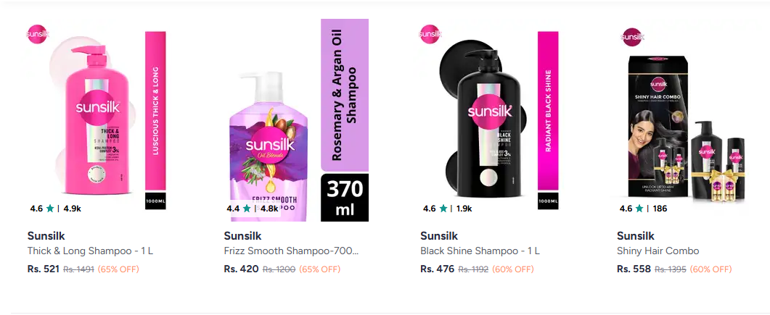The width and height of the screenshot is (770, 315).
Task: Click the Rs. 558 price
Action: pos(634,269)
